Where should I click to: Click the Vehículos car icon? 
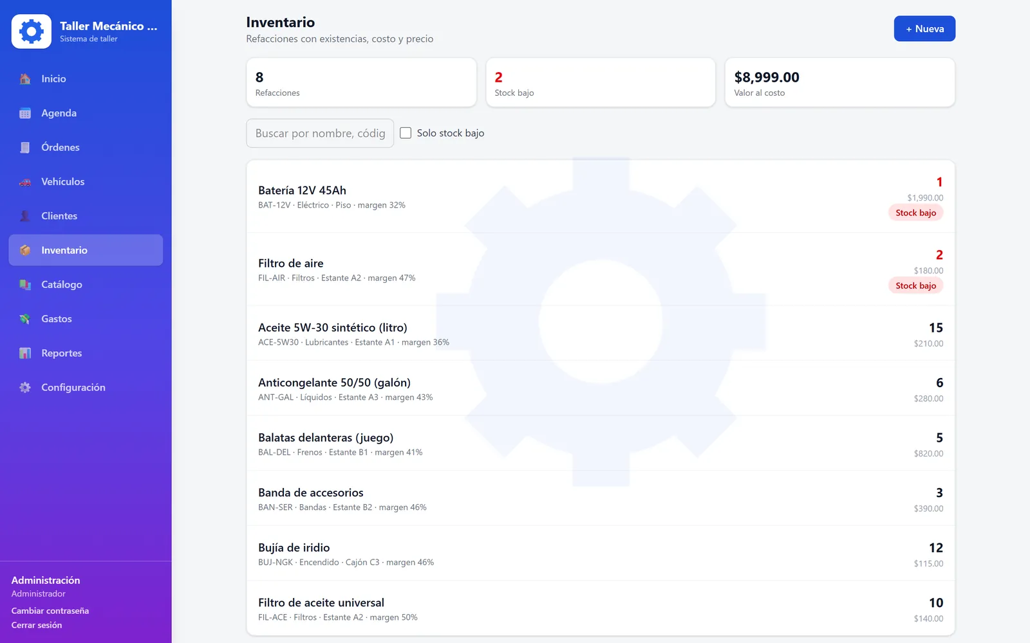click(x=25, y=182)
